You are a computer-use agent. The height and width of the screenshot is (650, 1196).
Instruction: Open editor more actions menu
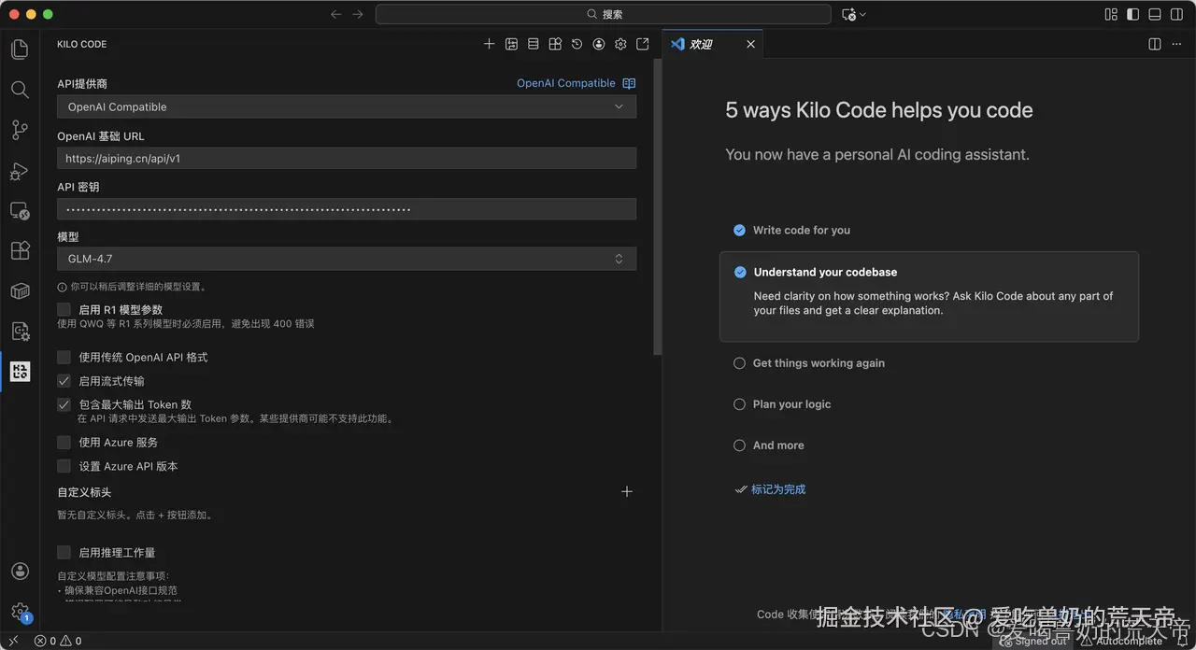1177,44
